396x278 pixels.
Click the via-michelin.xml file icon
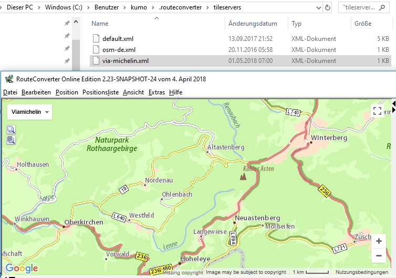pyautogui.click(x=96, y=61)
